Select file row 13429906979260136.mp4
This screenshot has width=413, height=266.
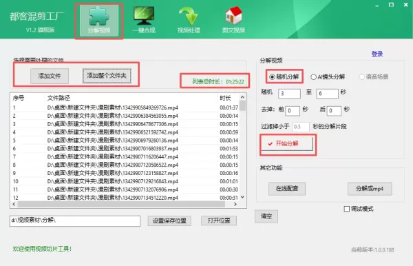[x=125, y=141]
